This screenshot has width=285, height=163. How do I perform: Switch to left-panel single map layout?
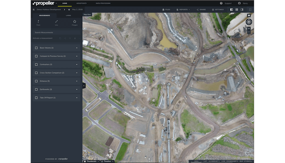[231, 10]
